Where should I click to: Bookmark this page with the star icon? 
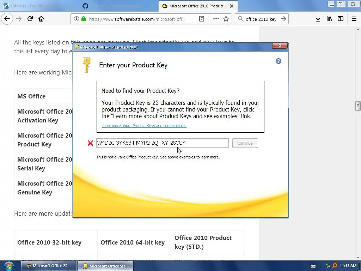tap(226, 19)
